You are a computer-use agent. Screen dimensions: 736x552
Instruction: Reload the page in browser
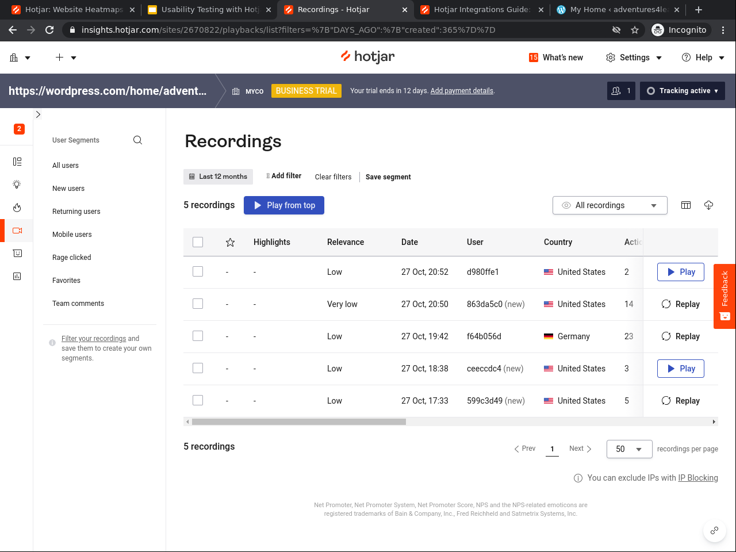49,30
